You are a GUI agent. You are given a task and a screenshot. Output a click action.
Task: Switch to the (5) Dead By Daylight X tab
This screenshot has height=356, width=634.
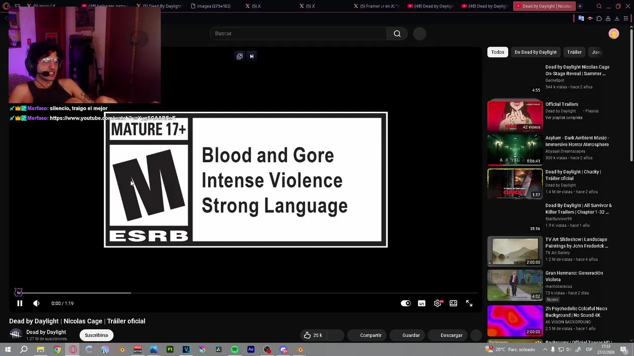click(x=158, y=6)
